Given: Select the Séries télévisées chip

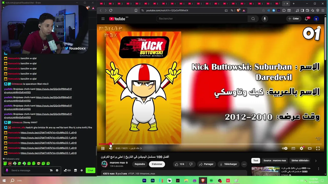Looking at the screenshot, I should pos(300,160).
